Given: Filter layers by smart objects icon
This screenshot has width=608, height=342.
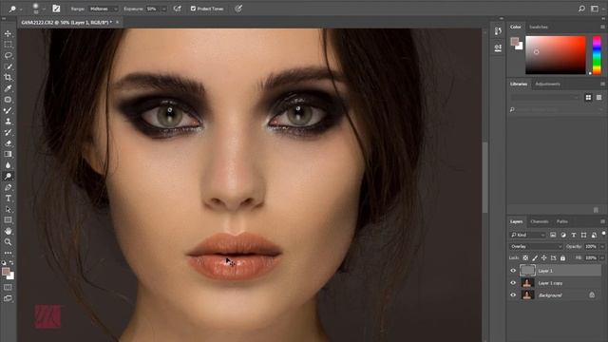Looking at the screenshot, I should pyautogui.click(x=594, y=235).
